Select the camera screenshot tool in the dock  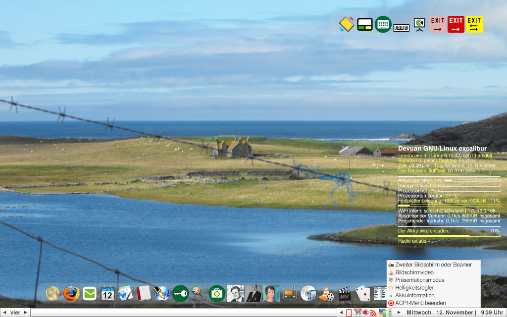[216, 293]
